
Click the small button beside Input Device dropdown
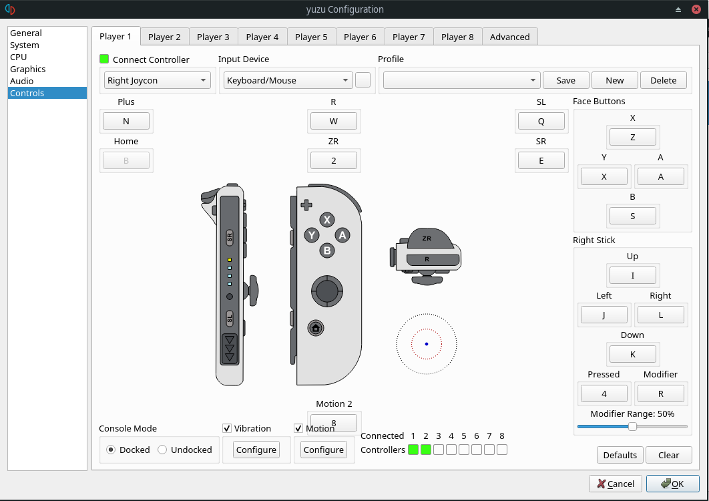(x=363, y=79)
